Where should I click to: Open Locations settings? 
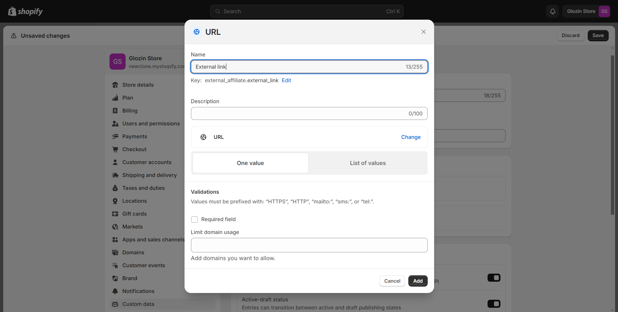pyautogui.click(x=135, y=201)
